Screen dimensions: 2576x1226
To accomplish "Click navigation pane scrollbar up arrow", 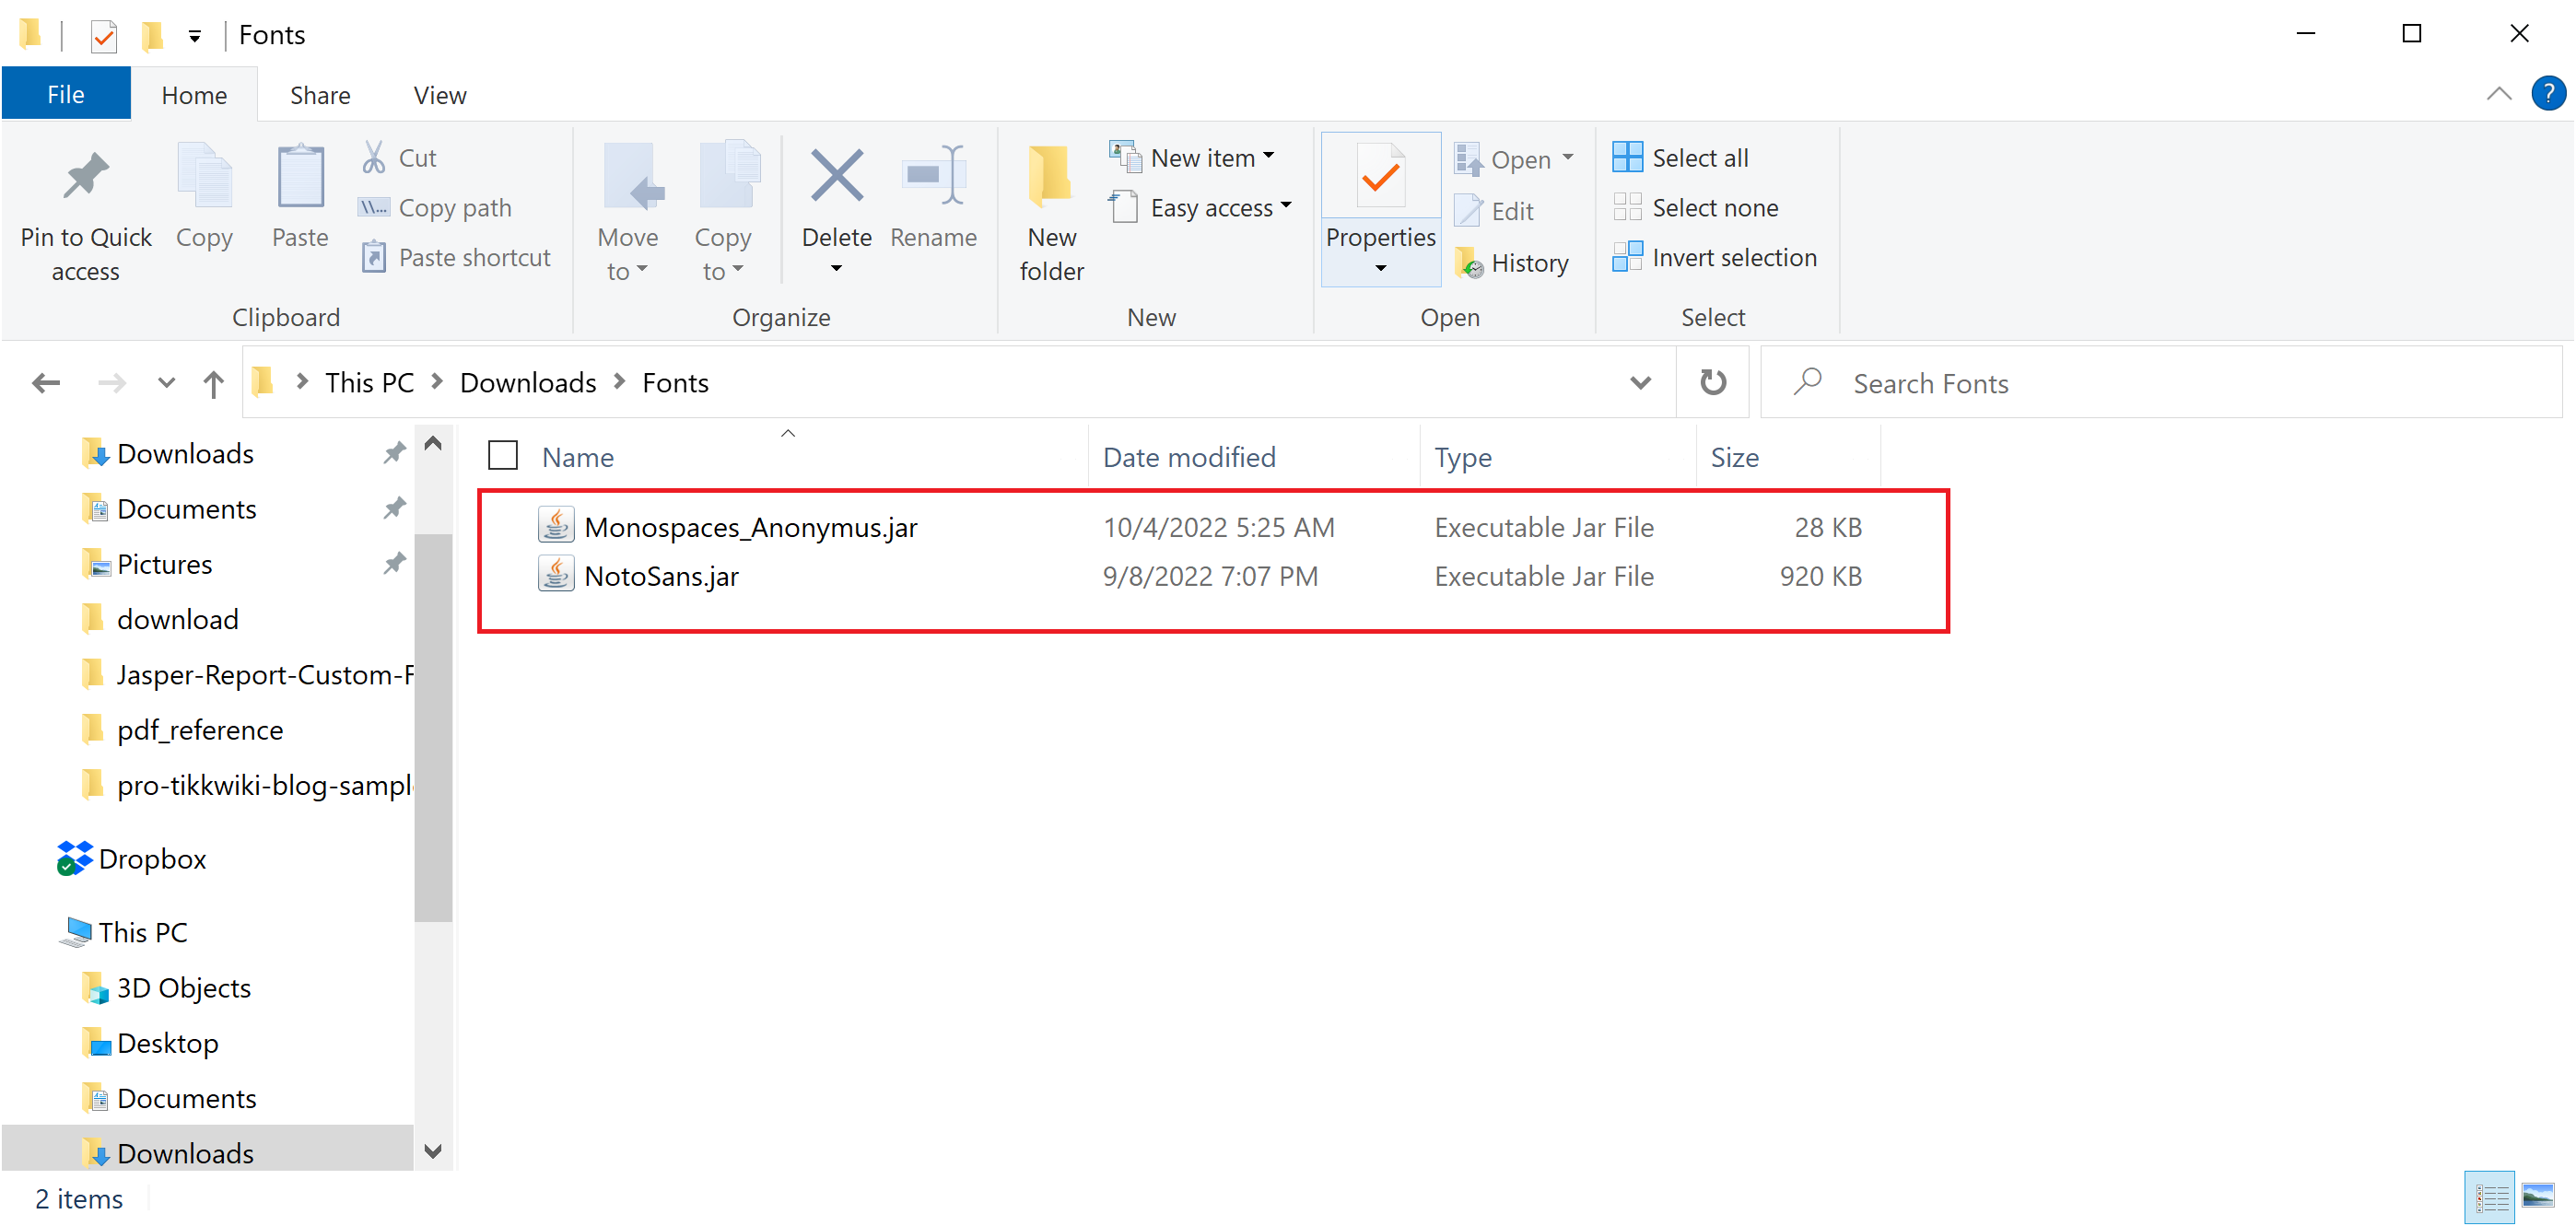I will click(433, 443).
